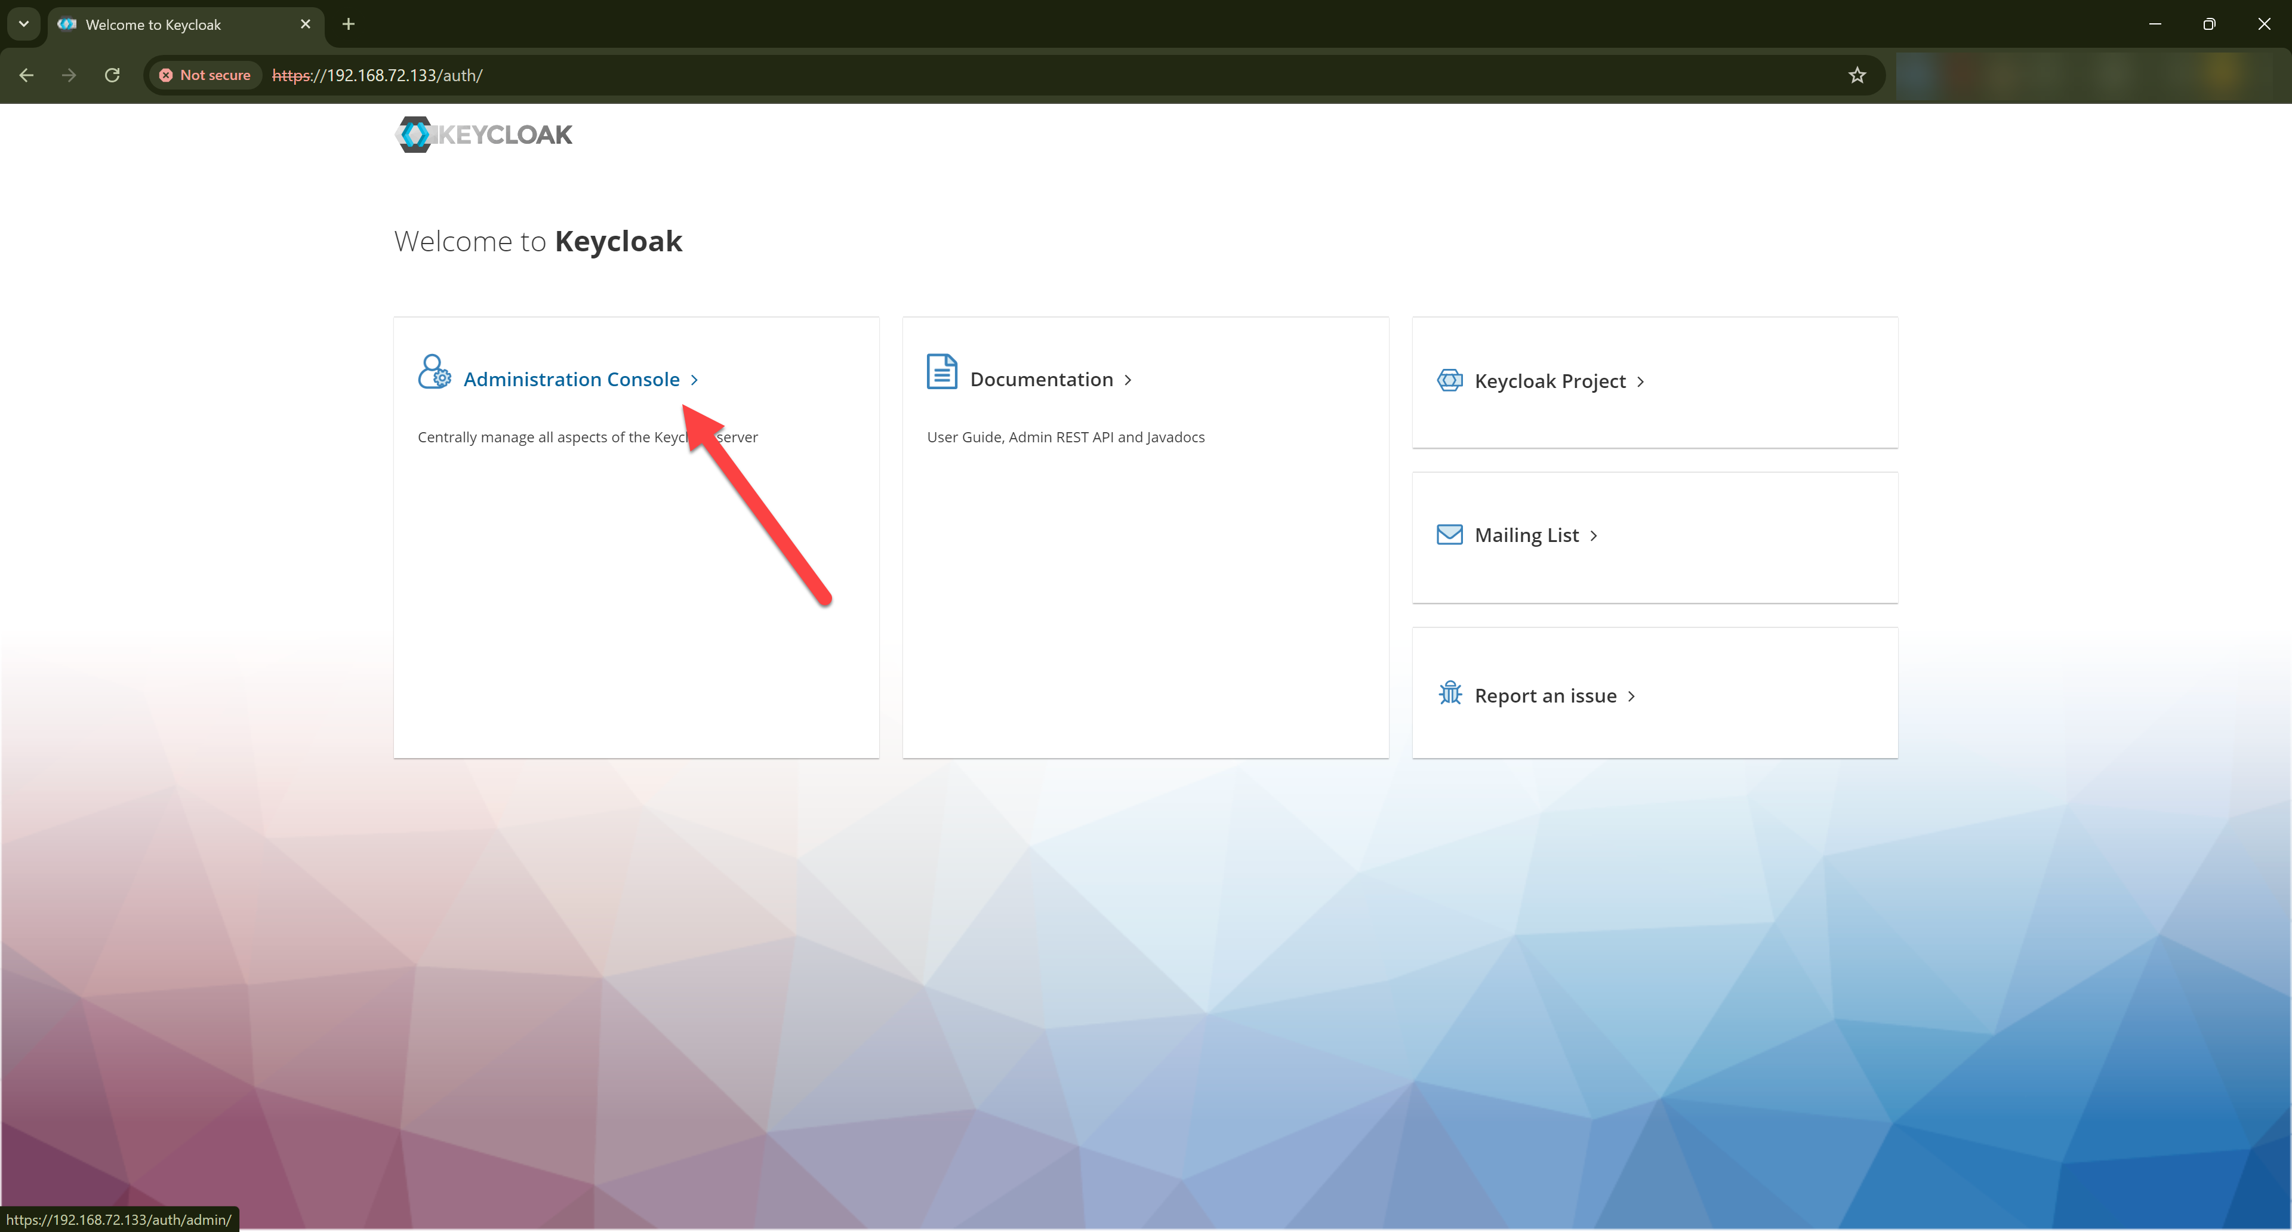The width and height of the screenshot is (2292, 1232).
Task: Open the Report an issue link
Action: click(x=1545, y=695)
